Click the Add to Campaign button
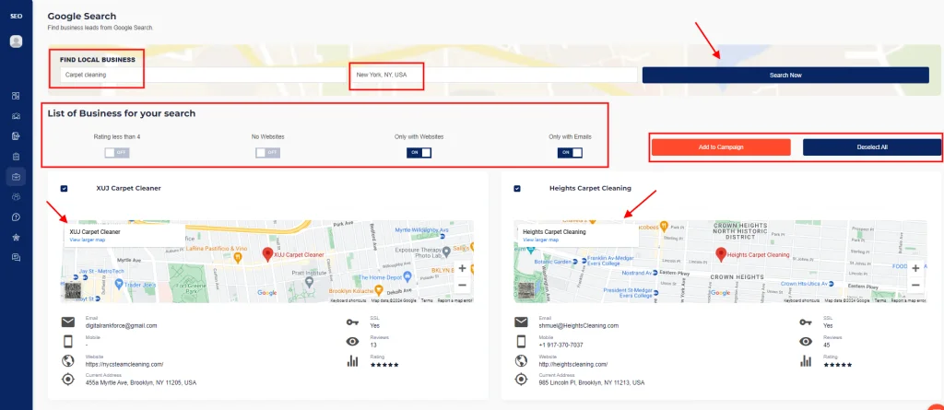944x410 pixels. pos(721,147)
